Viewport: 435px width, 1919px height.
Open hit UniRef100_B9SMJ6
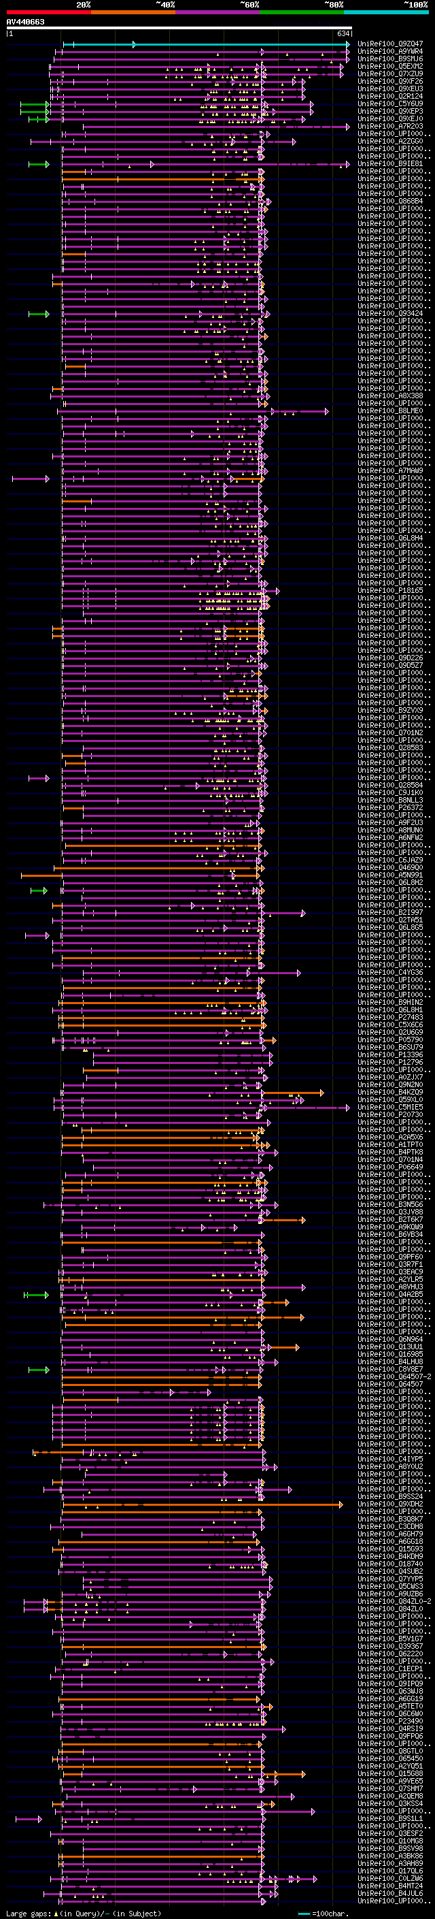pyautogui.click(x=390, y=59)
